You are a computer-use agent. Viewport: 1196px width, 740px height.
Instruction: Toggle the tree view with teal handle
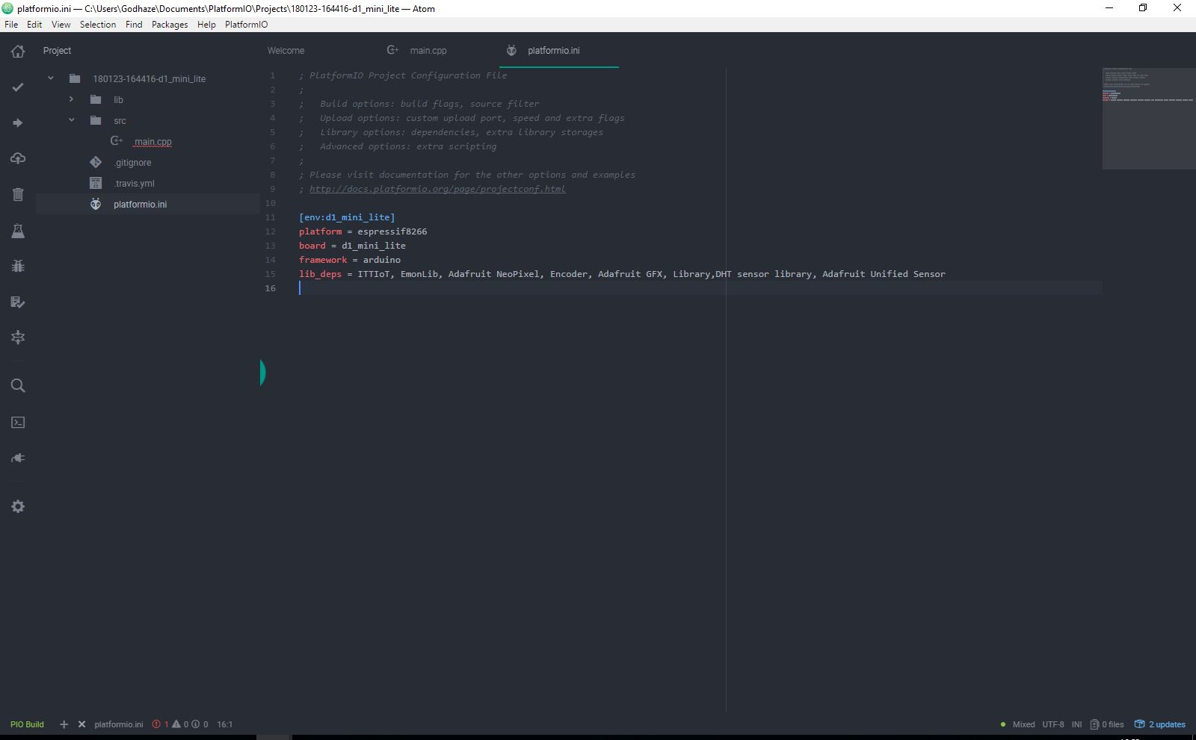262,372
